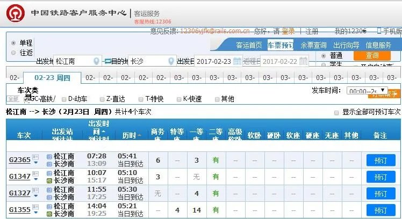Click the destination station location pin icon
Image resolution: width=402 pixels, height=219 pixels.
(x=171, y=61)
